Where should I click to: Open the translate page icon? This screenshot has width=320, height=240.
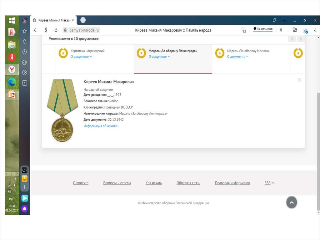pyautogui.click(x=306, y=30)
